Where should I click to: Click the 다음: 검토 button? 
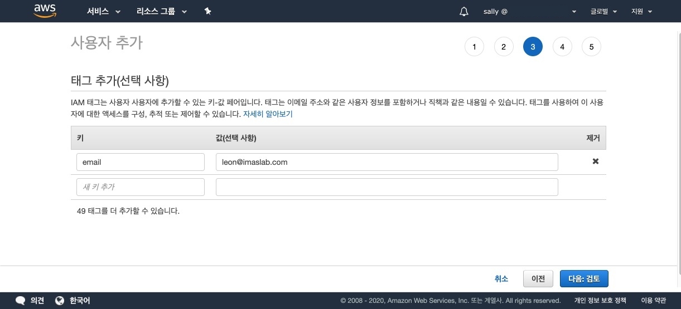(x=583, y=279)
